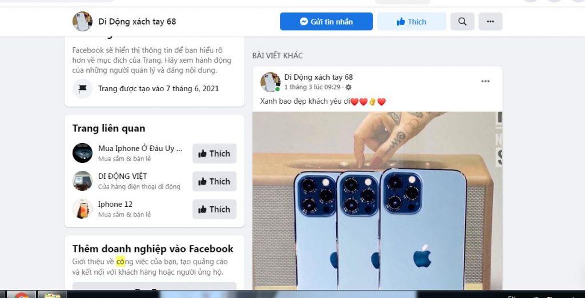The image size is (585, 298).
Task: Click the post author avatar with online dot
Action: click(x=270, y=82)
